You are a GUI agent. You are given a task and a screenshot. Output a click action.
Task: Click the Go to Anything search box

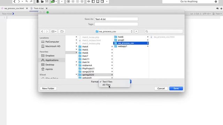click(x=189, y=1)
